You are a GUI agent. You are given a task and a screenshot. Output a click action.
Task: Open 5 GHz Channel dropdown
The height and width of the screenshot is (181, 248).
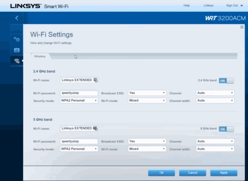(215, 141)
